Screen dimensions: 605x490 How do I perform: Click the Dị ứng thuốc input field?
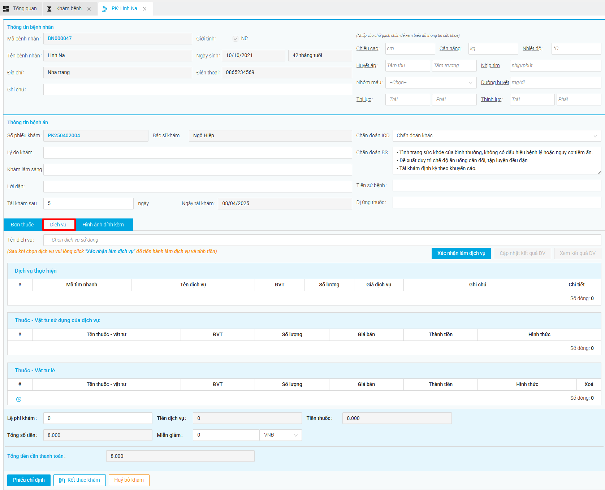(497, 203)
